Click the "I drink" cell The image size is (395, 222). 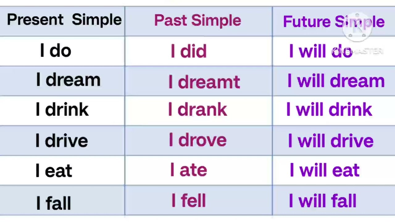(x=62, y=110)
